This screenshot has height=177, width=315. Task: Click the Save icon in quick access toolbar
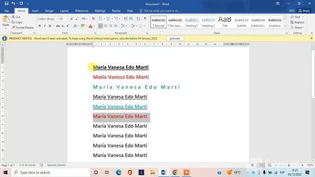click(x=6, y=3)
